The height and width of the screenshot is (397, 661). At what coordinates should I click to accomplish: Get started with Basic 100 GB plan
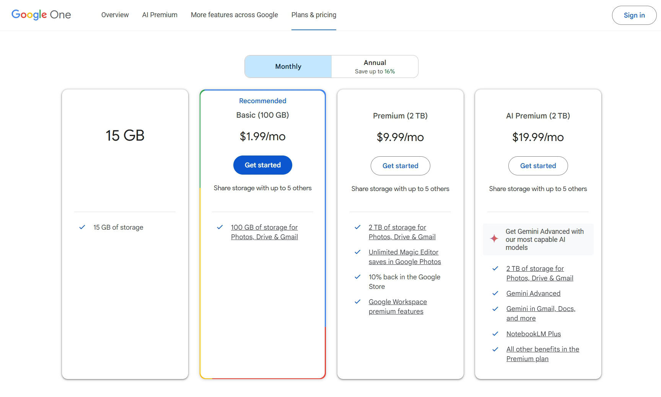coord(262,165)
